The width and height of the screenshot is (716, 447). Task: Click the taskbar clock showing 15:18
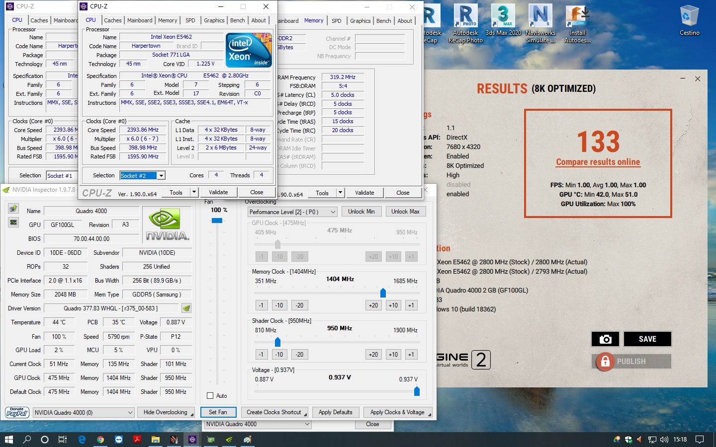pos(680,439)
